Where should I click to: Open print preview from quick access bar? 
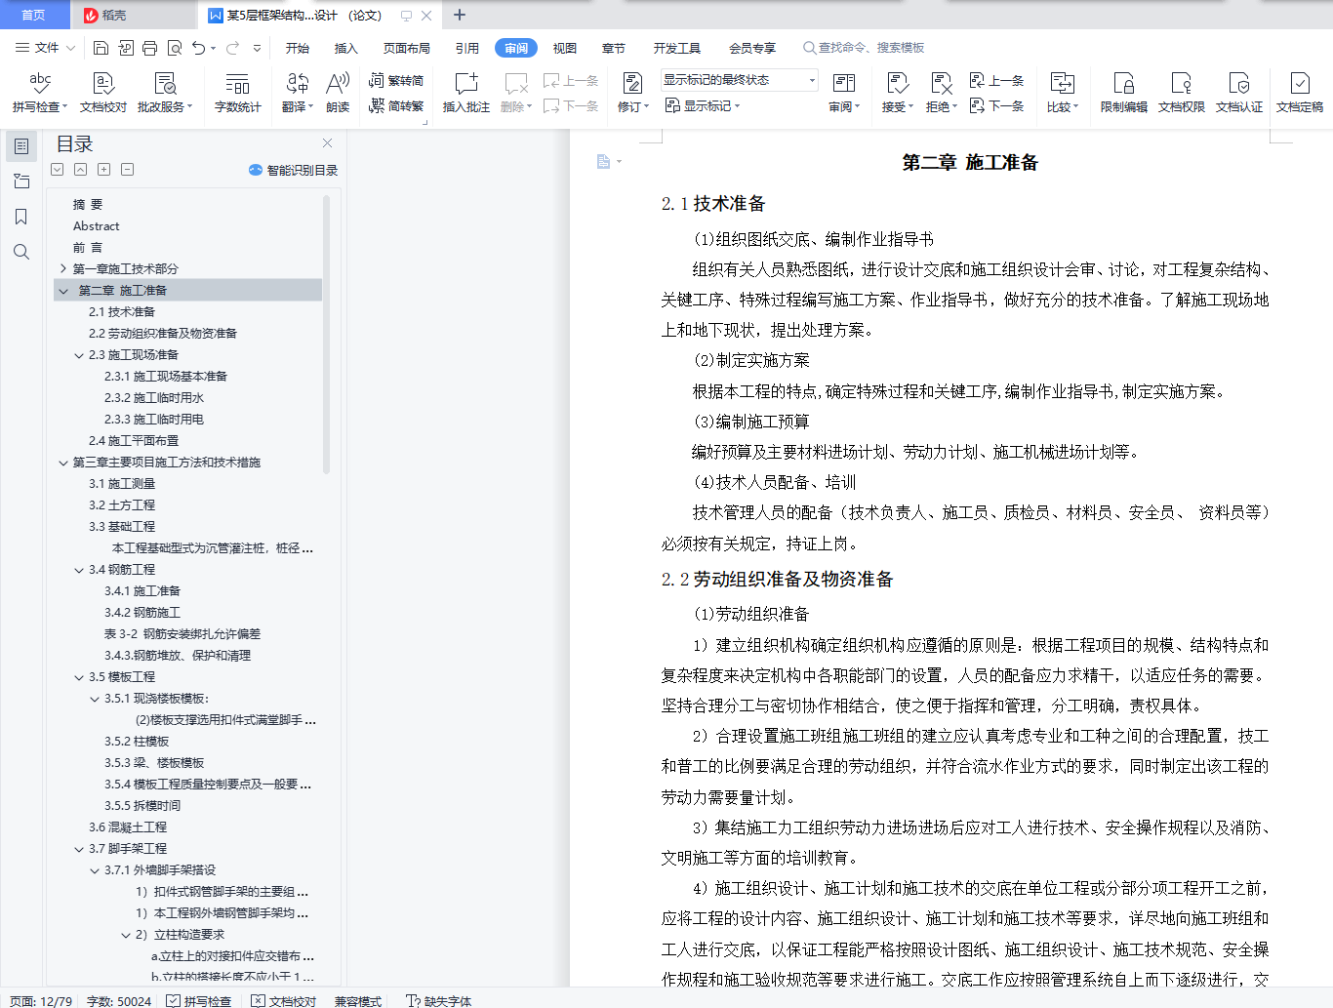click(175, 48)
